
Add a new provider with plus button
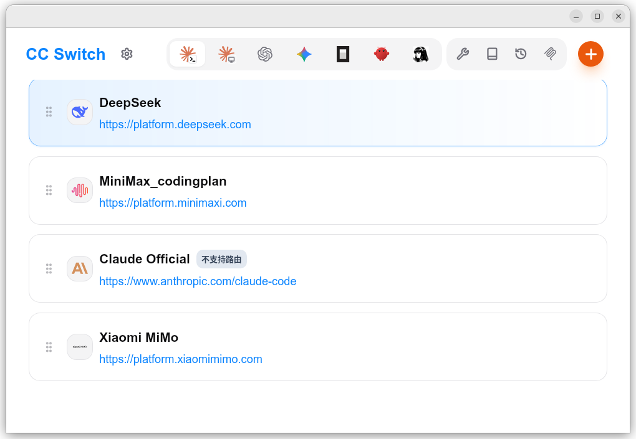590,54
